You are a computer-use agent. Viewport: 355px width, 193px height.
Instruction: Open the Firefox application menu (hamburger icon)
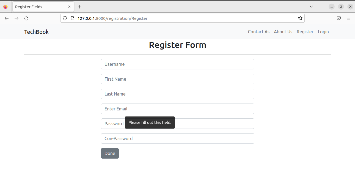click(349, 18)
